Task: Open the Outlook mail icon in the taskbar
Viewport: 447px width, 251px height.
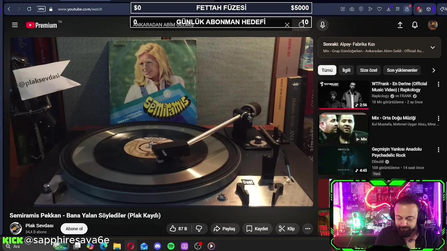Action: (x=144, y=246)
